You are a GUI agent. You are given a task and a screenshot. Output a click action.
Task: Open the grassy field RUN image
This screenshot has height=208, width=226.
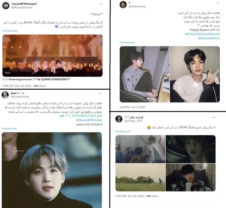(x=140, y=177)
